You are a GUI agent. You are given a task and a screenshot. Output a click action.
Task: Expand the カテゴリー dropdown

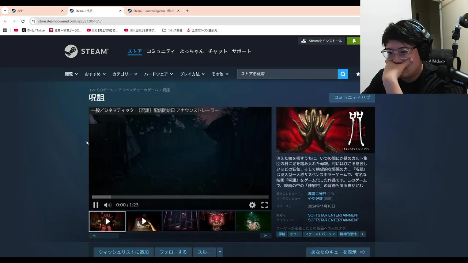point(125,74)
